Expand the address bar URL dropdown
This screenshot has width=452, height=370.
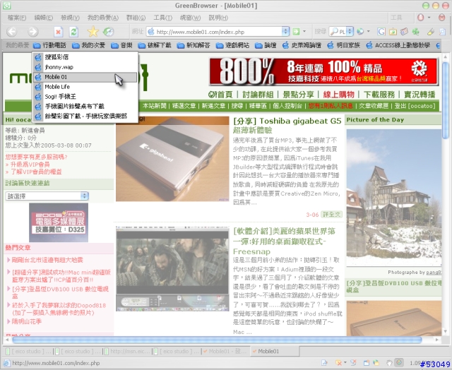(x=285, y=31)
